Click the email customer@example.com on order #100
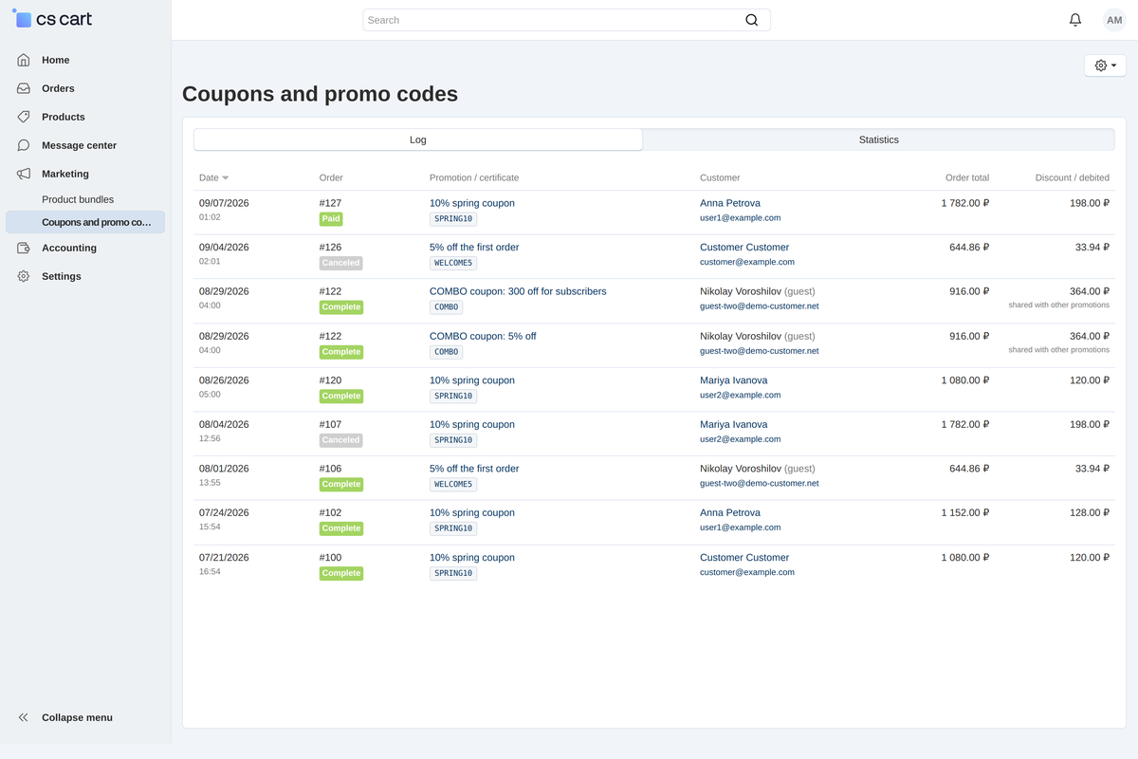 click(747, 572)
